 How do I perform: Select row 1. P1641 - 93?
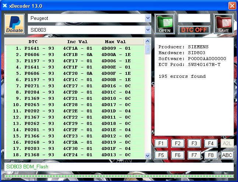click(74, 48)
